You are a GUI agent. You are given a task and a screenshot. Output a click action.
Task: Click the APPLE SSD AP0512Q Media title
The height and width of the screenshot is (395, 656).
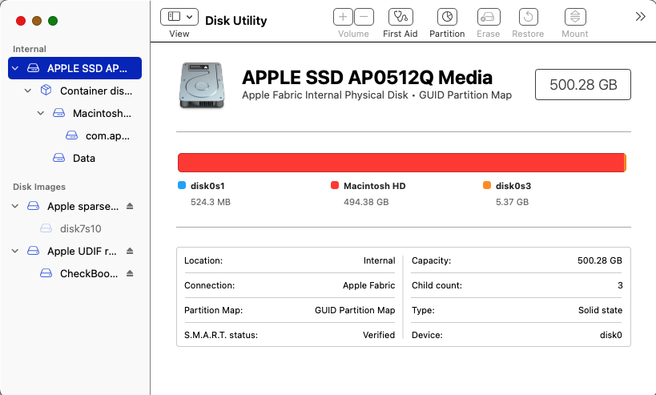coord(367,78)
